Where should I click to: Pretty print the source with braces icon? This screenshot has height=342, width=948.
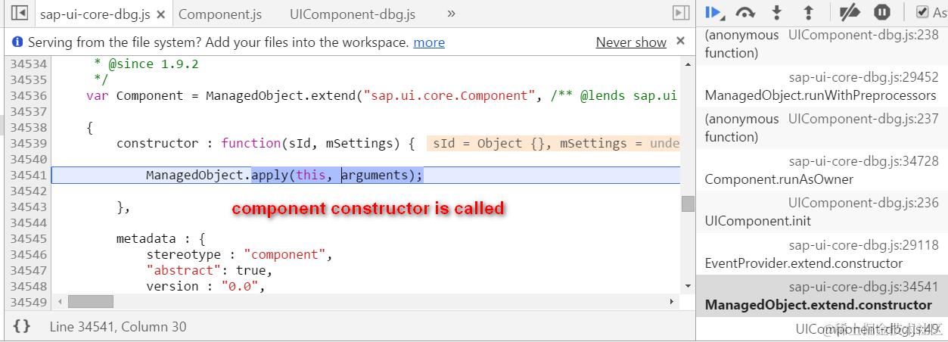pos(22,326)
